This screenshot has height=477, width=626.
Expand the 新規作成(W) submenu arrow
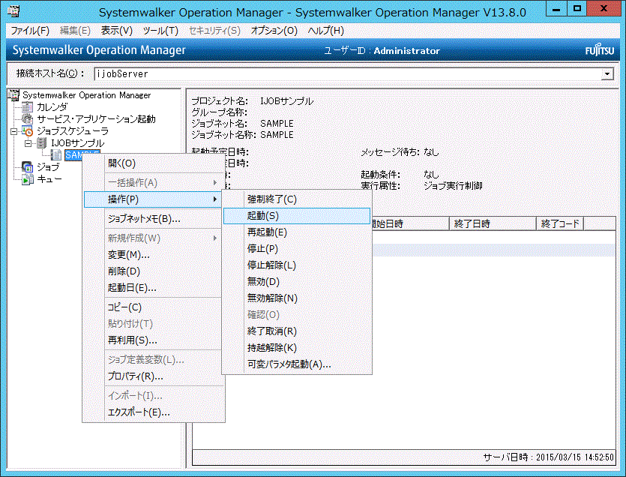tap(215, 238)
